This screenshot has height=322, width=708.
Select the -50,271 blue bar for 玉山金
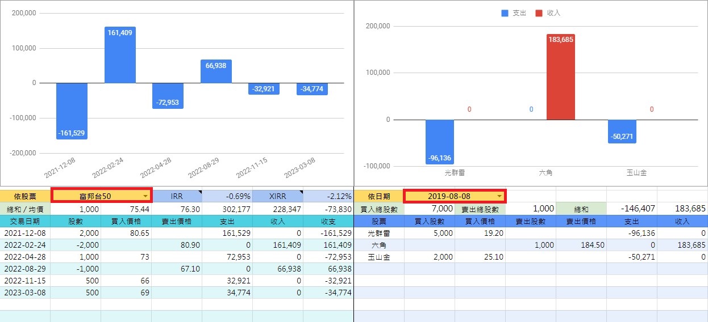pyautogui.click(x=622, y=131)
